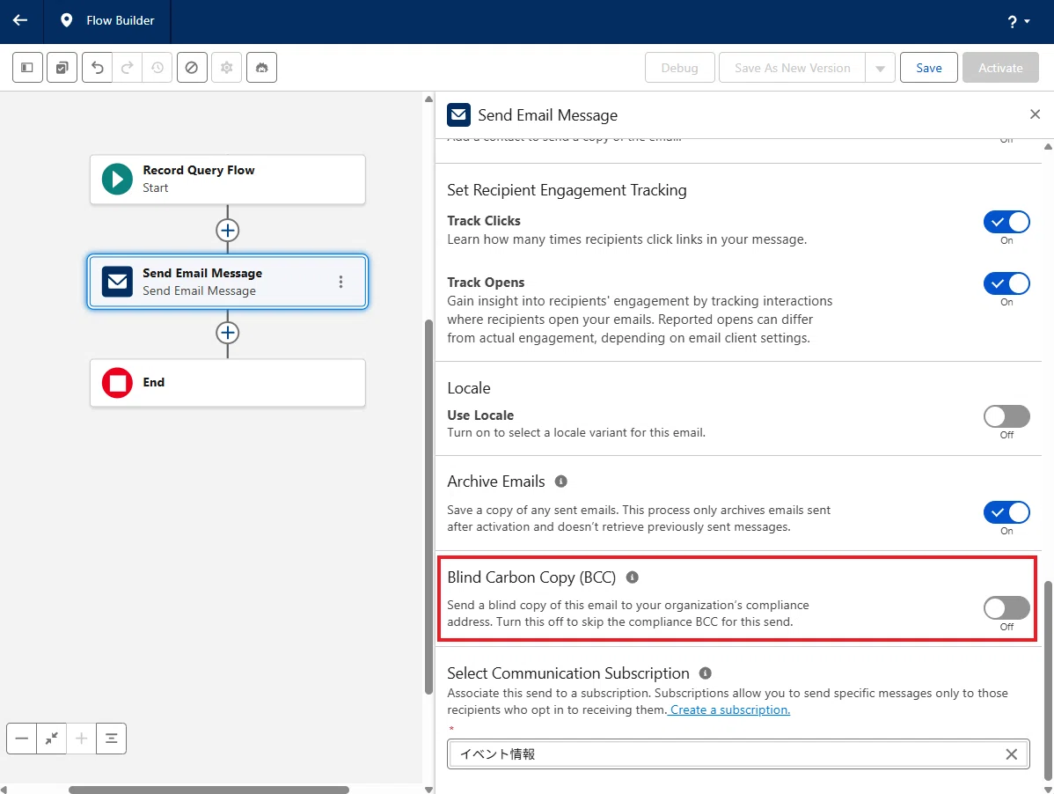Save the flow

coord(928,68)
